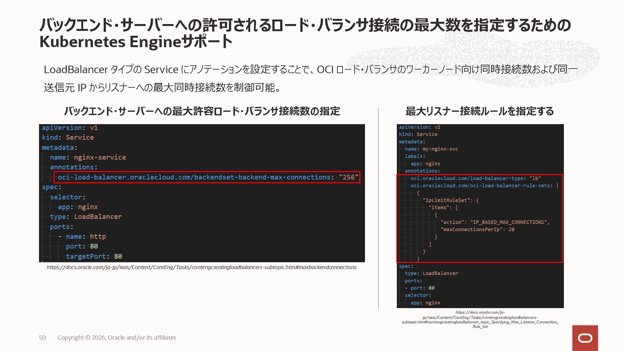
Task: Click the Copyright 2026 Oracle footer text
Action: (x=117, y=337)
